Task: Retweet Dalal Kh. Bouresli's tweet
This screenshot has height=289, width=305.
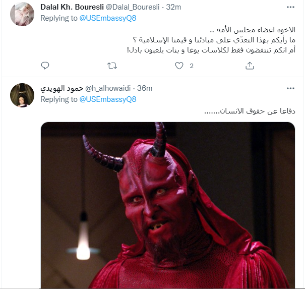Action: tap(112, 66)
